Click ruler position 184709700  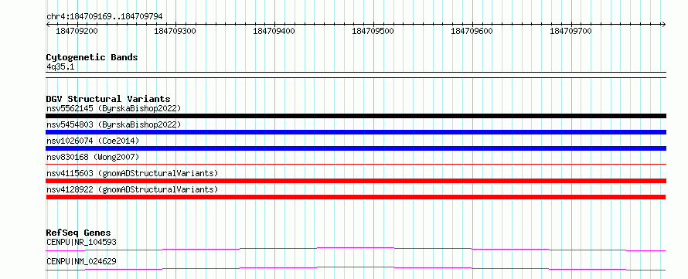pyautogui.click(x=570, y=31)
